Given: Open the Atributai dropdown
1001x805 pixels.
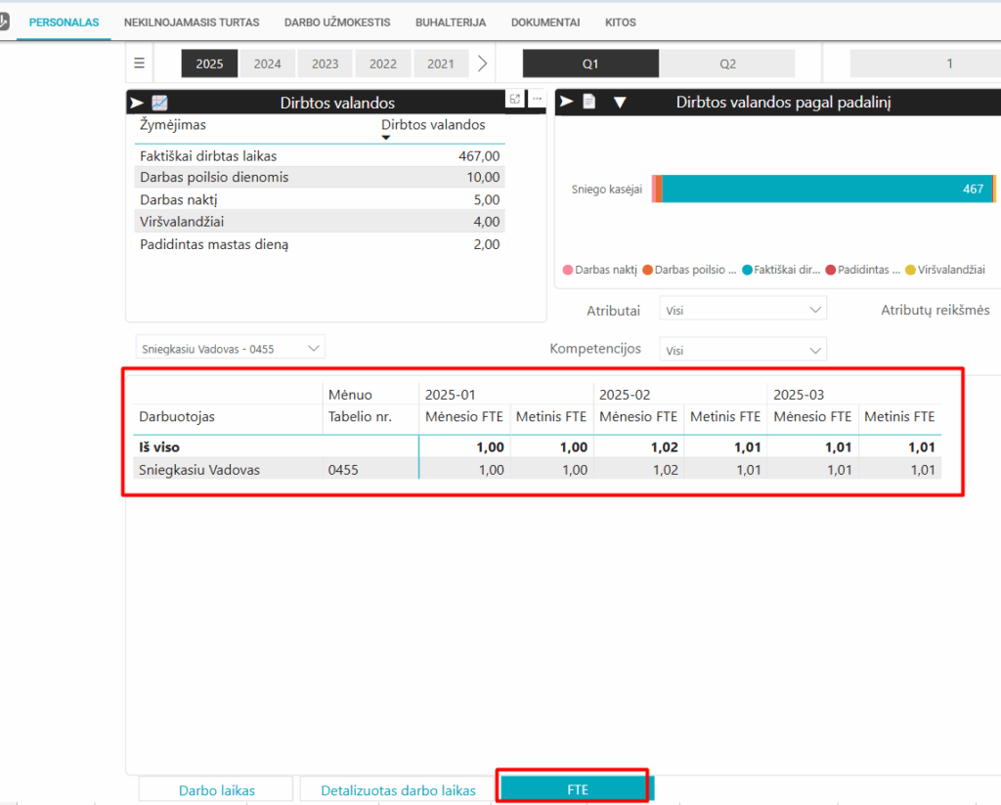Looking at the screenshot, I should (743, 310).
